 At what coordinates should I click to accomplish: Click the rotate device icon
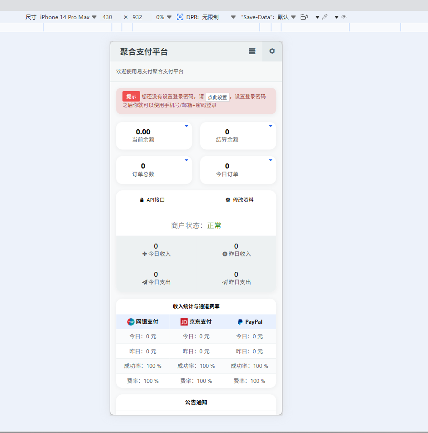pyautogui.click(x=304, y=17)
